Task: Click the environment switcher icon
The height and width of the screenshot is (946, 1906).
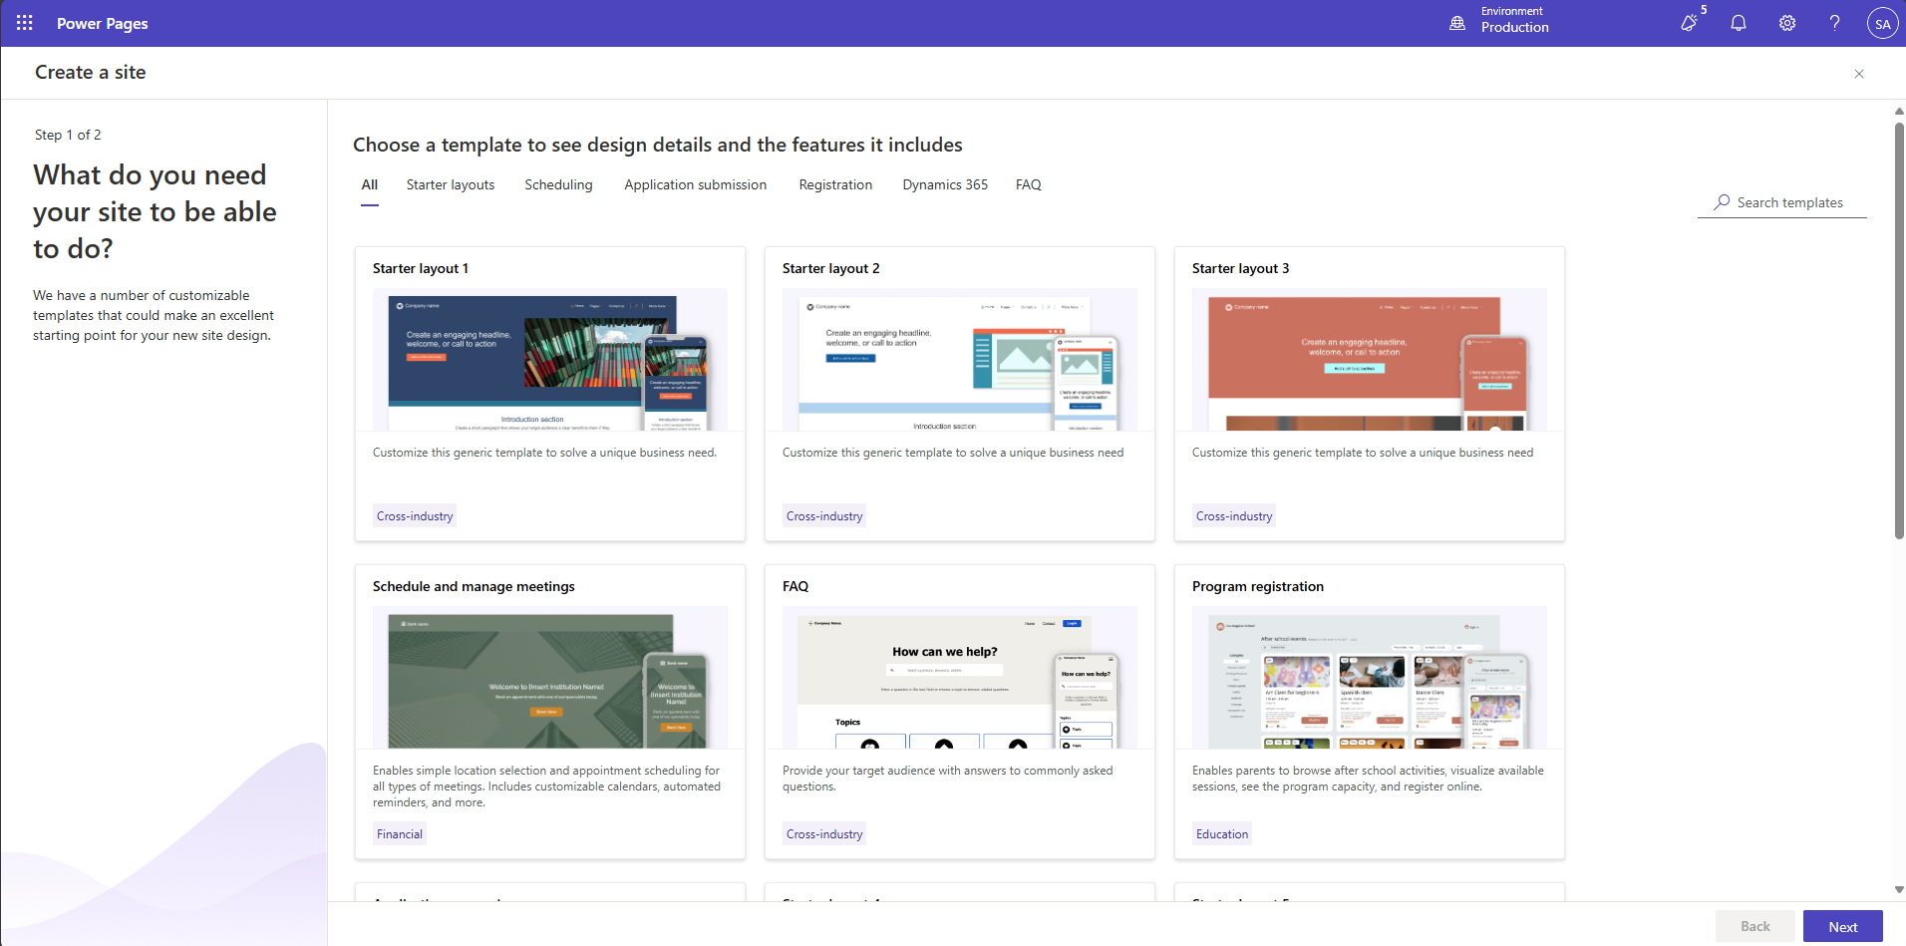Action: click(1458, 22)
